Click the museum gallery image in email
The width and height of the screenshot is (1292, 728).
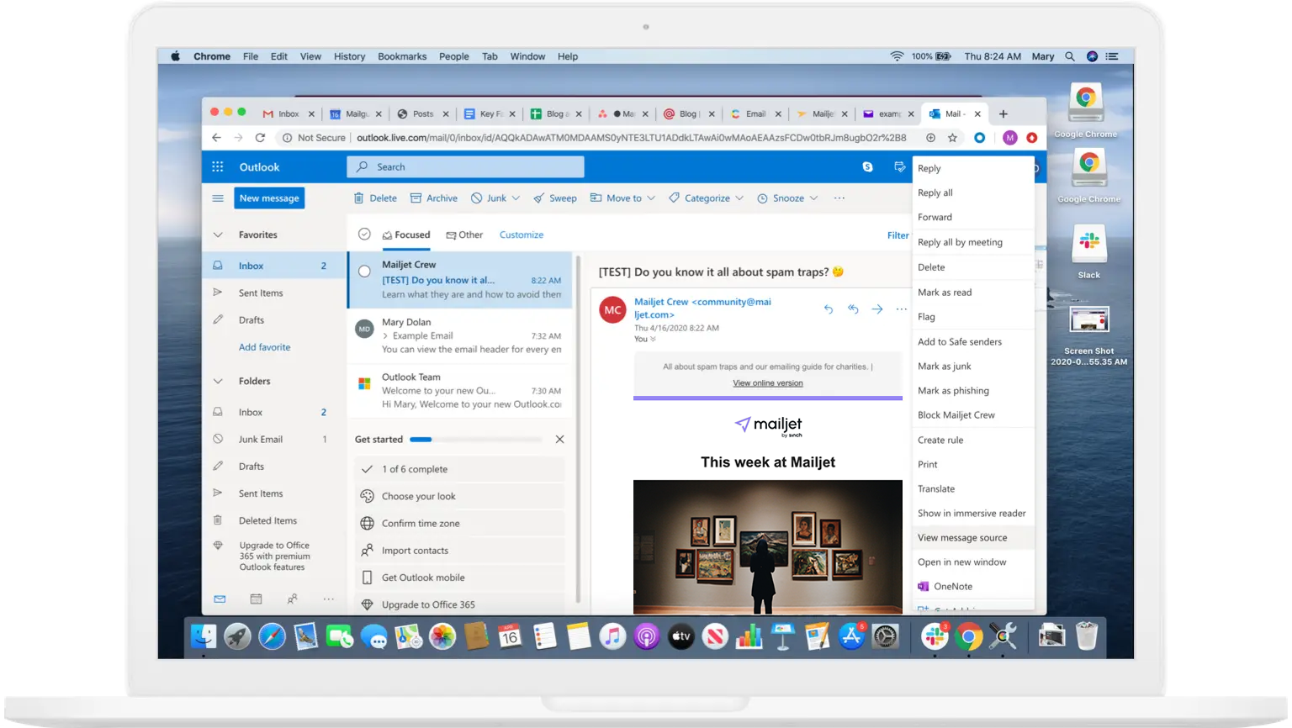[x=768, y=546]
